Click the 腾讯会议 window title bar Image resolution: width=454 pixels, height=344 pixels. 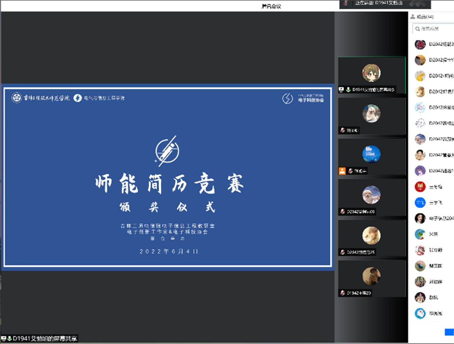(271, 6)
